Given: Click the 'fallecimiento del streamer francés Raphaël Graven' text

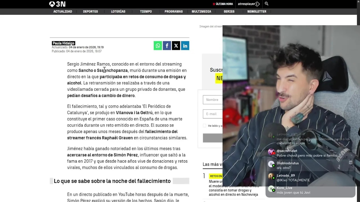Looking at the screenshot, I should pyautogui.click(x=122, y=135).
